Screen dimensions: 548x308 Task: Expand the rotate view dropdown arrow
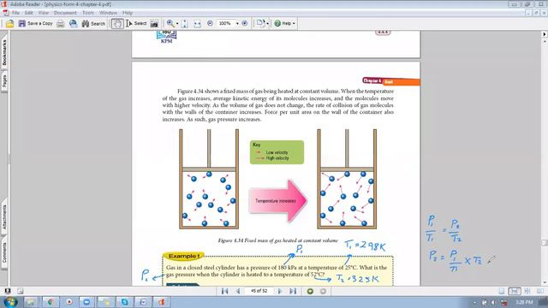(x=267, y=24)
